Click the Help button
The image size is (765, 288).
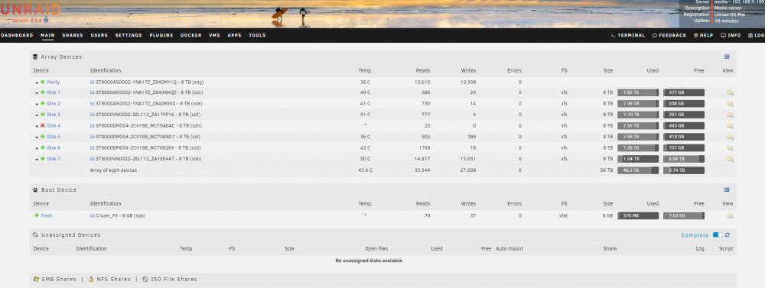click(703, 36)
